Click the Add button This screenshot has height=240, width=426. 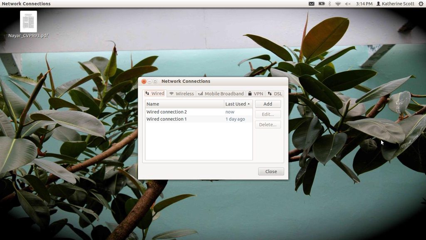point(267,104)
